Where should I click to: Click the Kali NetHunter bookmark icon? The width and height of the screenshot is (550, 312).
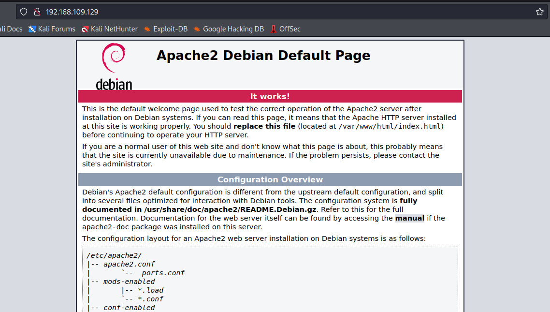coord(85,29)
